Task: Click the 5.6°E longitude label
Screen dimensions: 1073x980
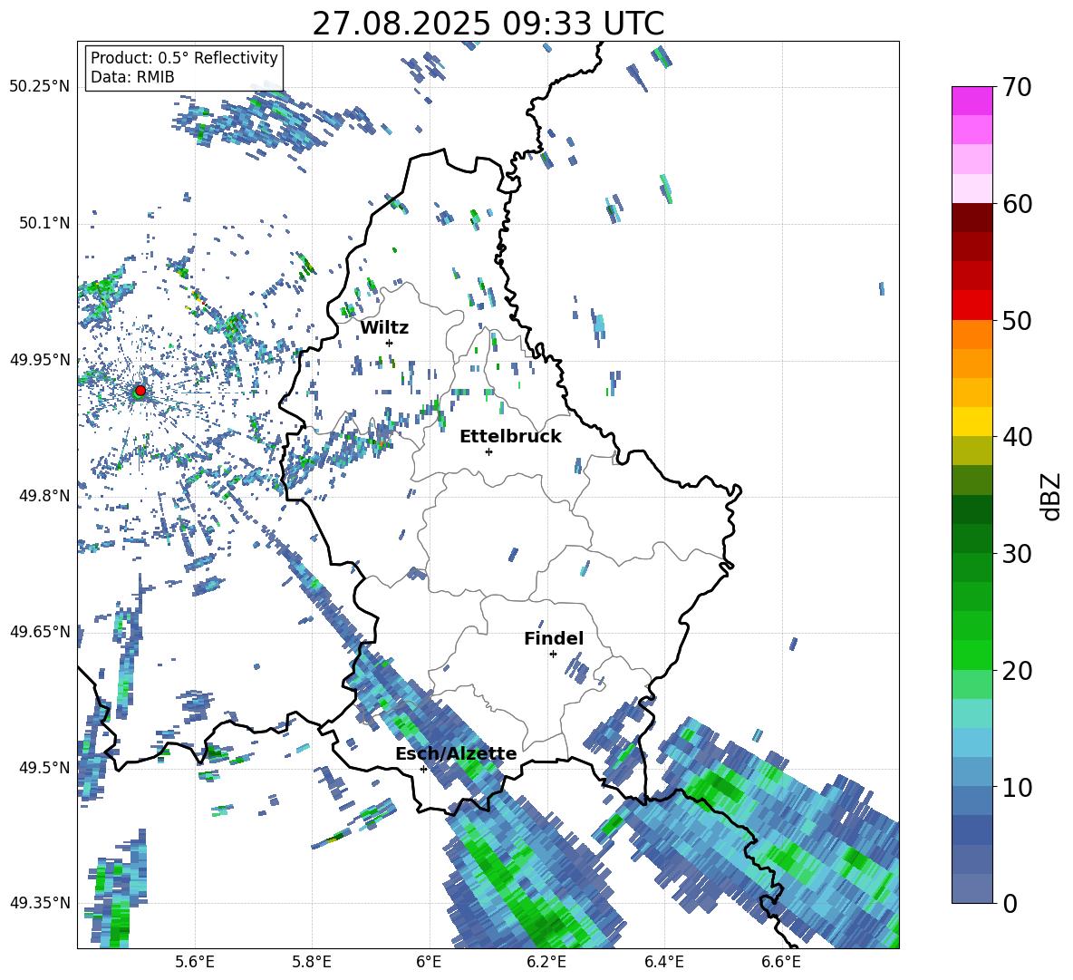Action: [195, 962]
